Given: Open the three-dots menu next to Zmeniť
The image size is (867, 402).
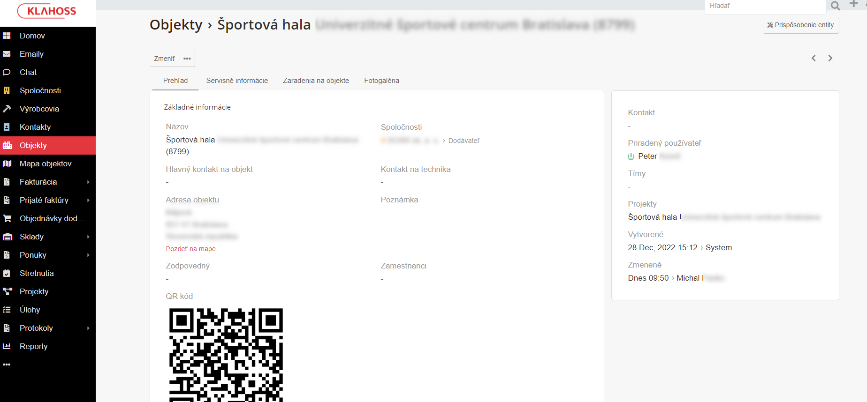Looking at the screenshot, I should (187, 59).
